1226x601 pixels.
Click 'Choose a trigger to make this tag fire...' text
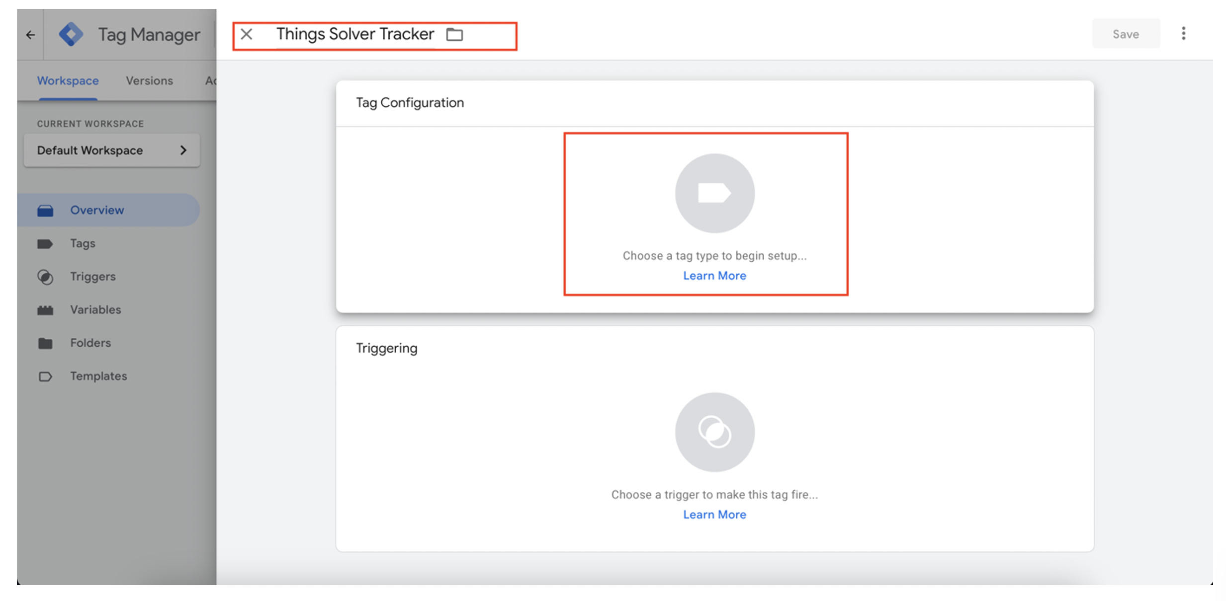714,495
